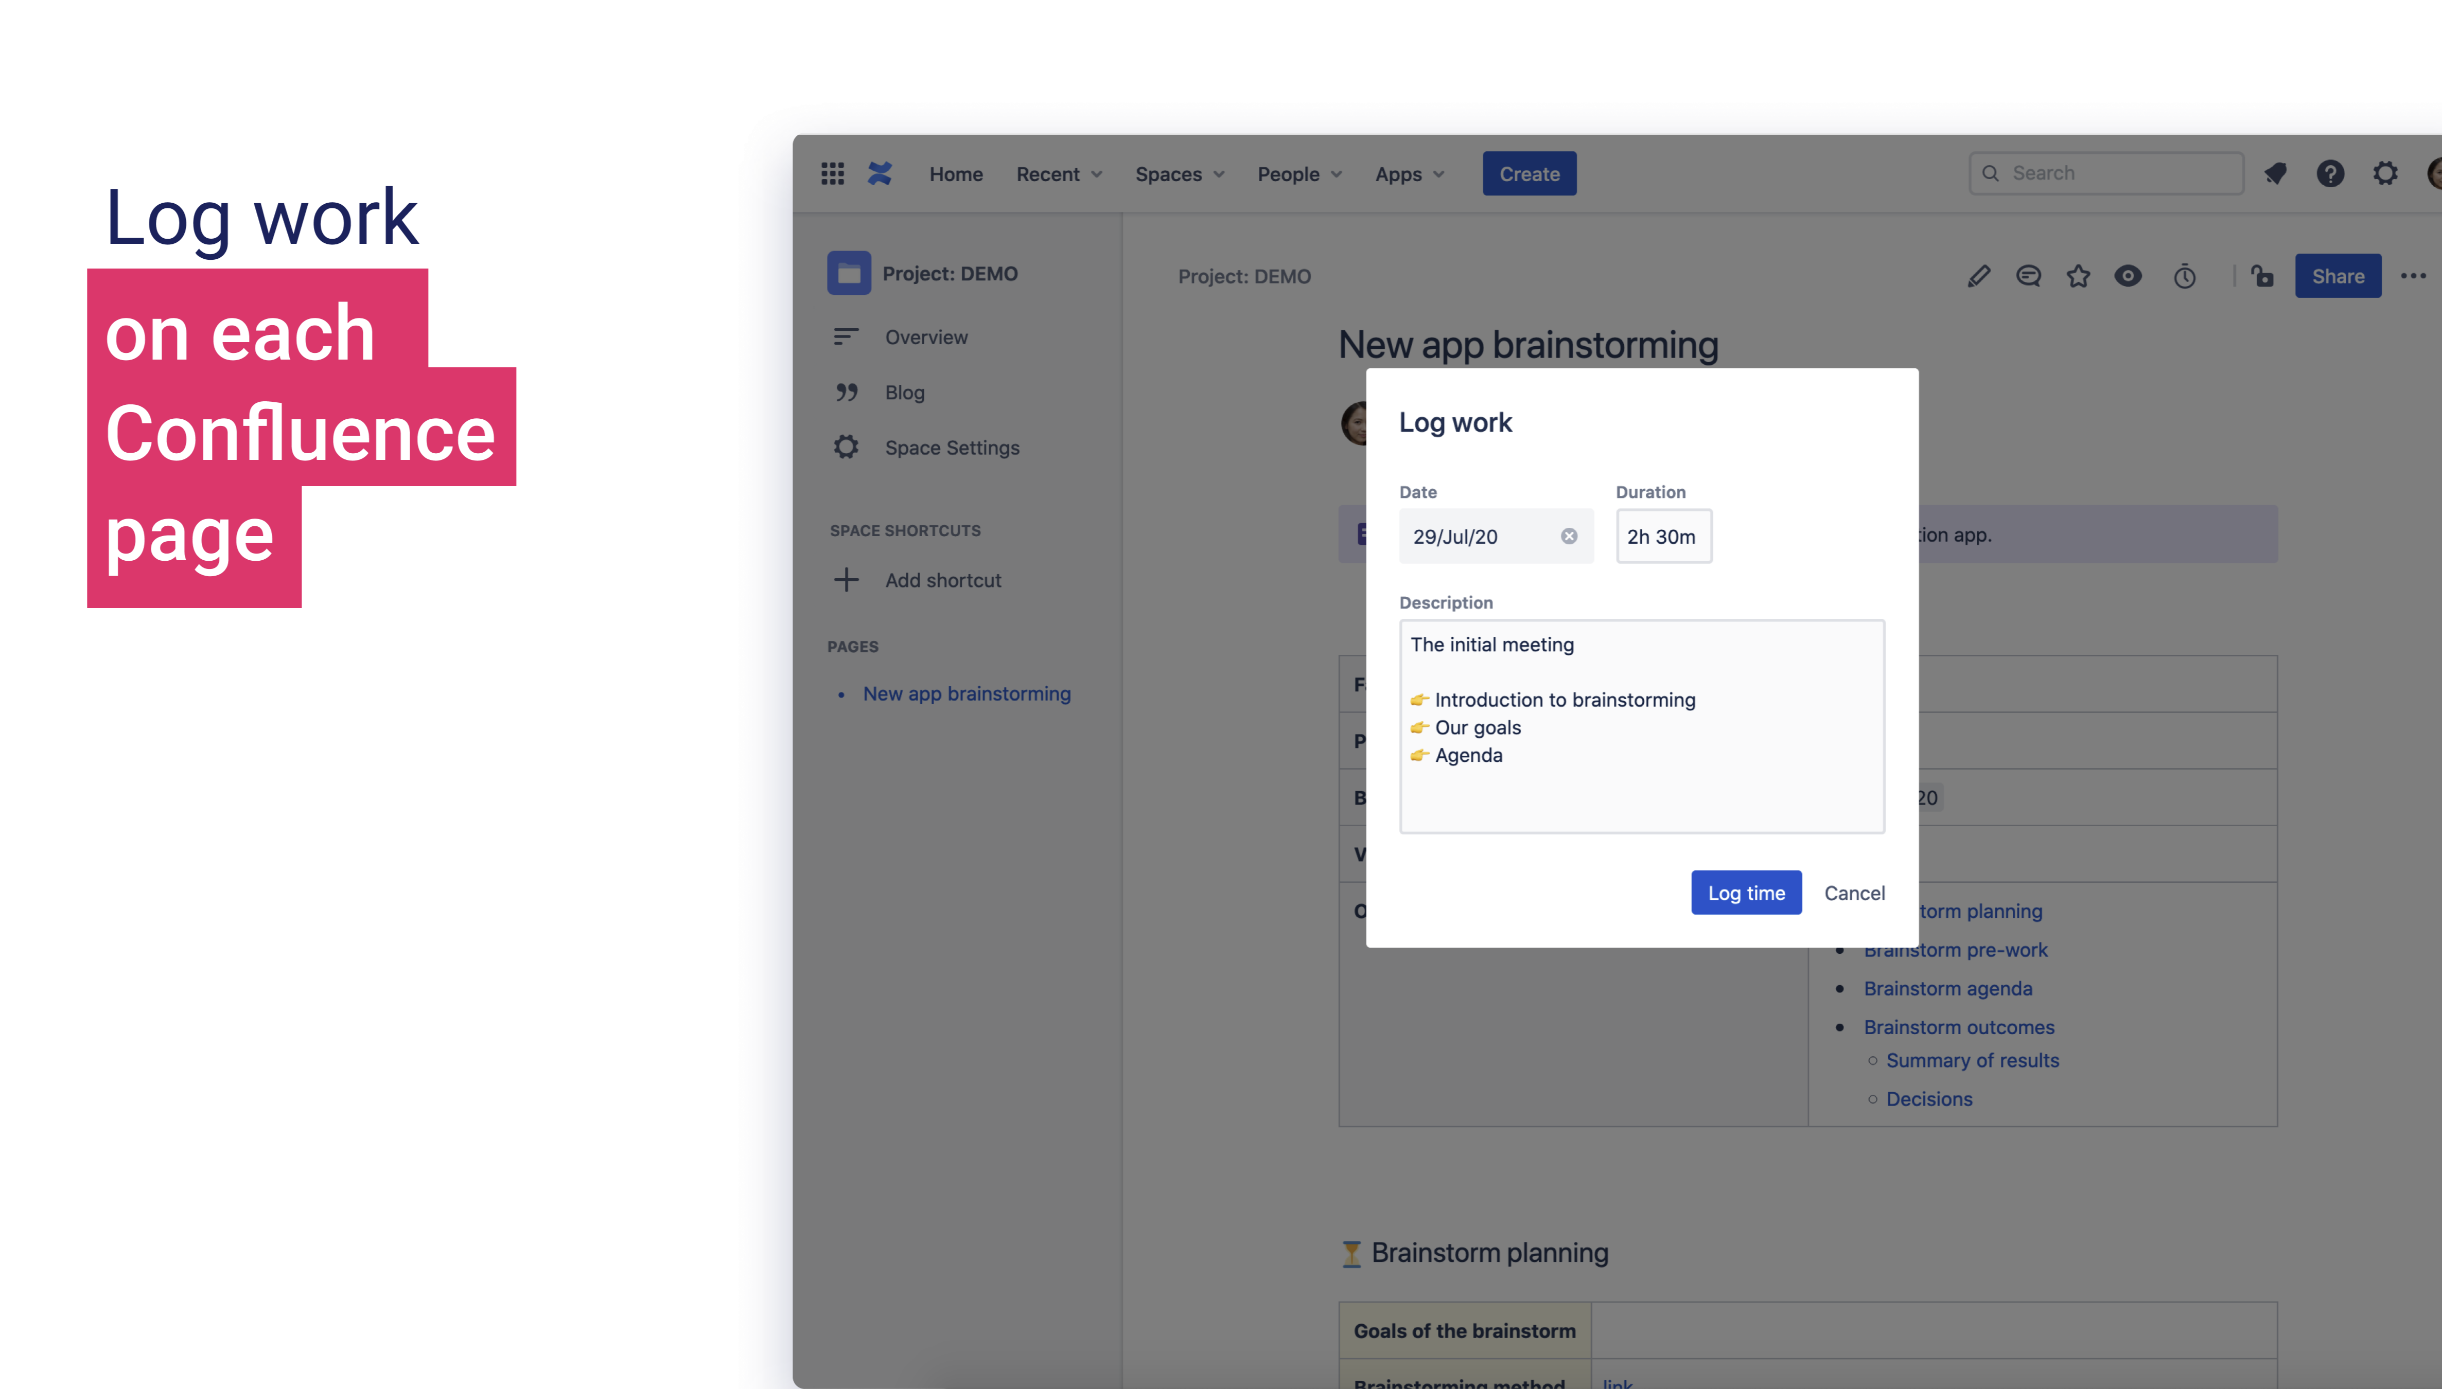Open the app switcher grid icon
Viewport: 2442px width, 1389px height.
point(832,173)
